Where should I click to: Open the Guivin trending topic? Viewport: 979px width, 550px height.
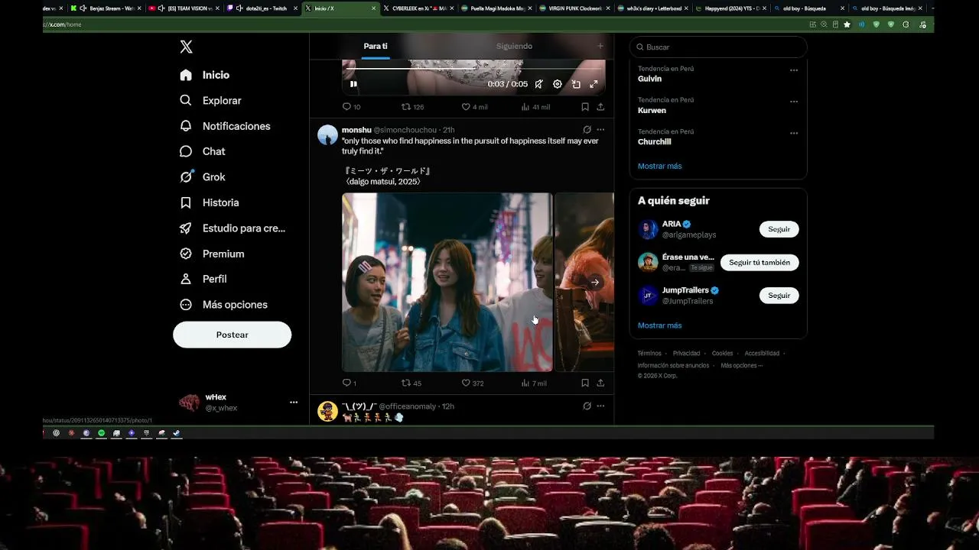(x=649, y=79)
